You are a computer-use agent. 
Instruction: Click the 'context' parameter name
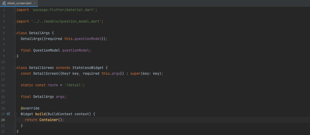click(x=82, y=114)
